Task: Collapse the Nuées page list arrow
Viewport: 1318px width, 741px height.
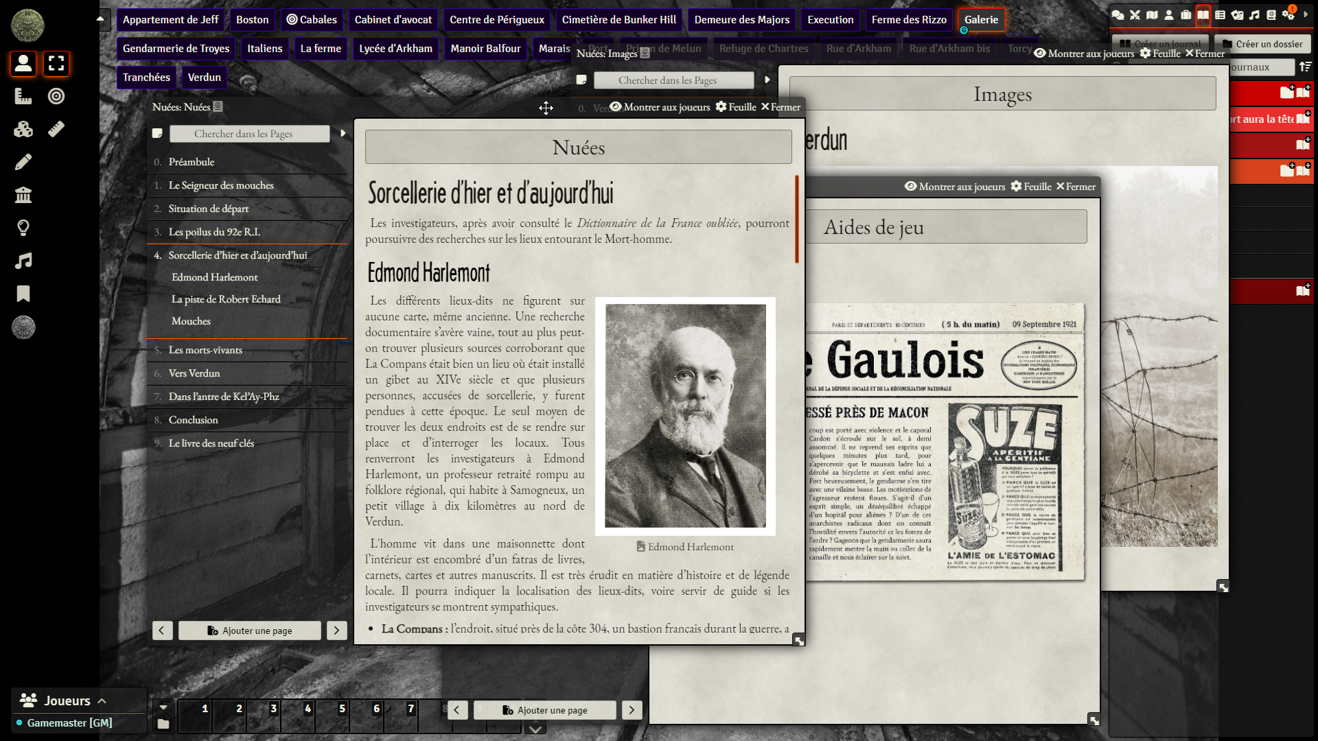Action: pos(343,134)
